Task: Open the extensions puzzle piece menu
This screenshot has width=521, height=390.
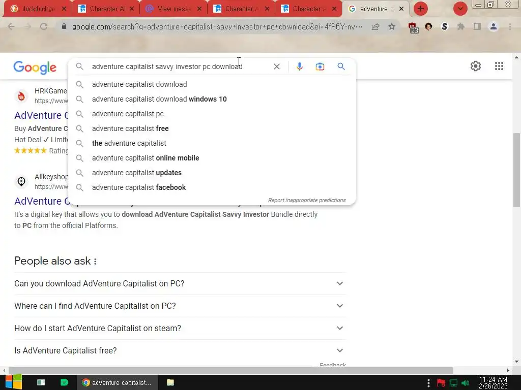Action: (x=460, y=26)
